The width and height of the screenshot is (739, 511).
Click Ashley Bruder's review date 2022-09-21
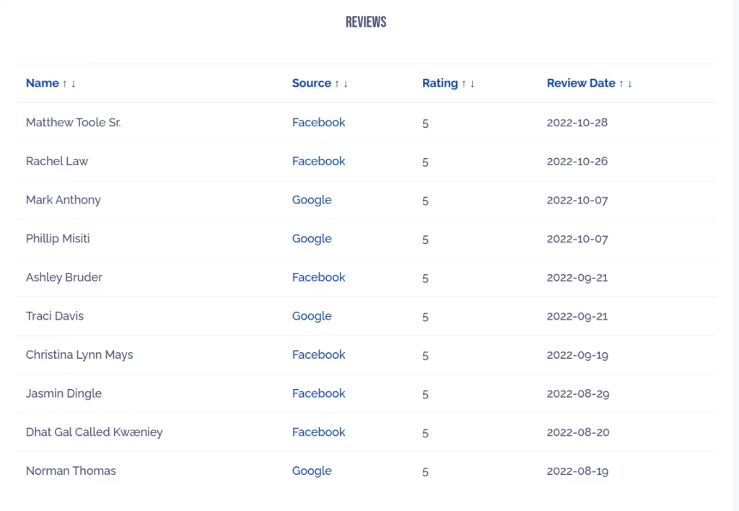click(577, 277)
